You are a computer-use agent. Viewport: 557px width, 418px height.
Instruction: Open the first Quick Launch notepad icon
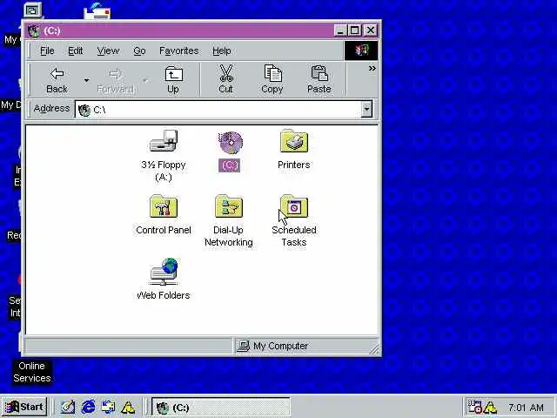(x=68, y=407)
